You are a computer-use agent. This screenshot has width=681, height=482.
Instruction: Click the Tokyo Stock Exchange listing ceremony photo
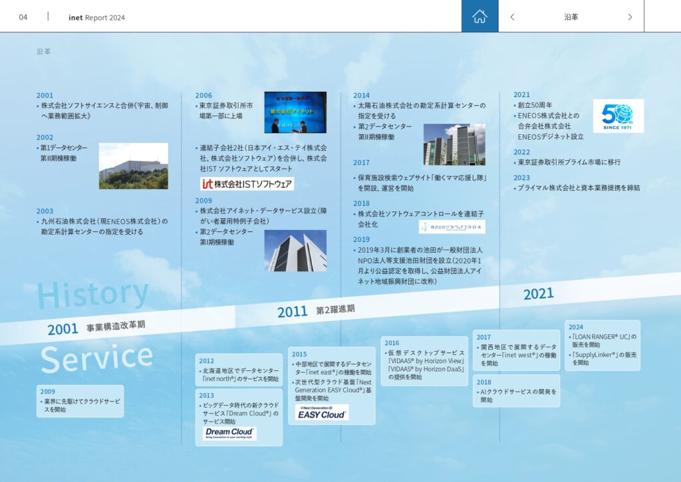(x=295, y=112)
